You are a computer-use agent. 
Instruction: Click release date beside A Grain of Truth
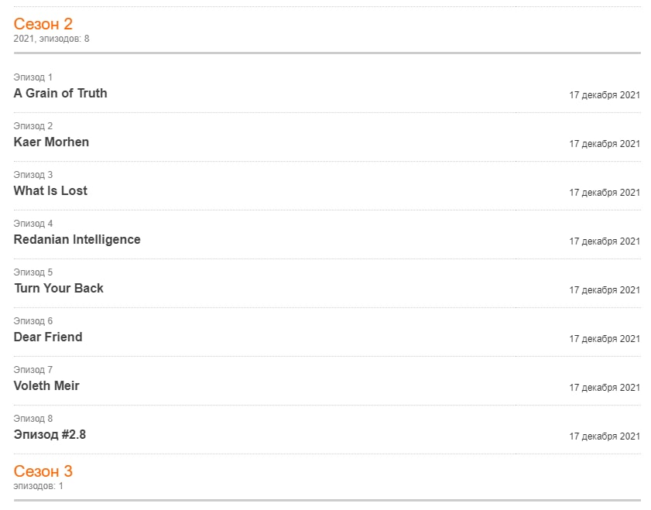(605, 95)
